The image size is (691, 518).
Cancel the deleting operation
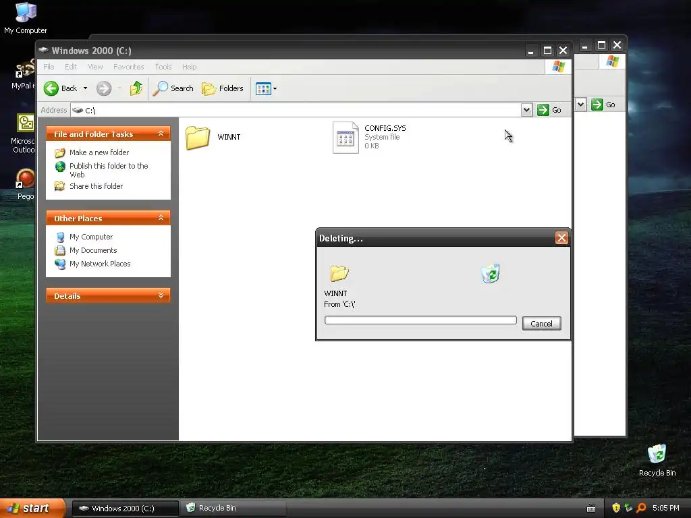(542, 324)
